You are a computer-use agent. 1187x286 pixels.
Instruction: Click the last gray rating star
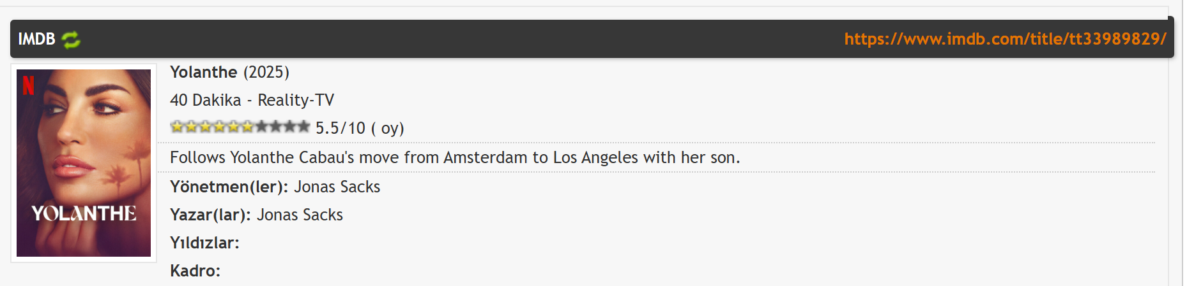[x=303, y=127]
